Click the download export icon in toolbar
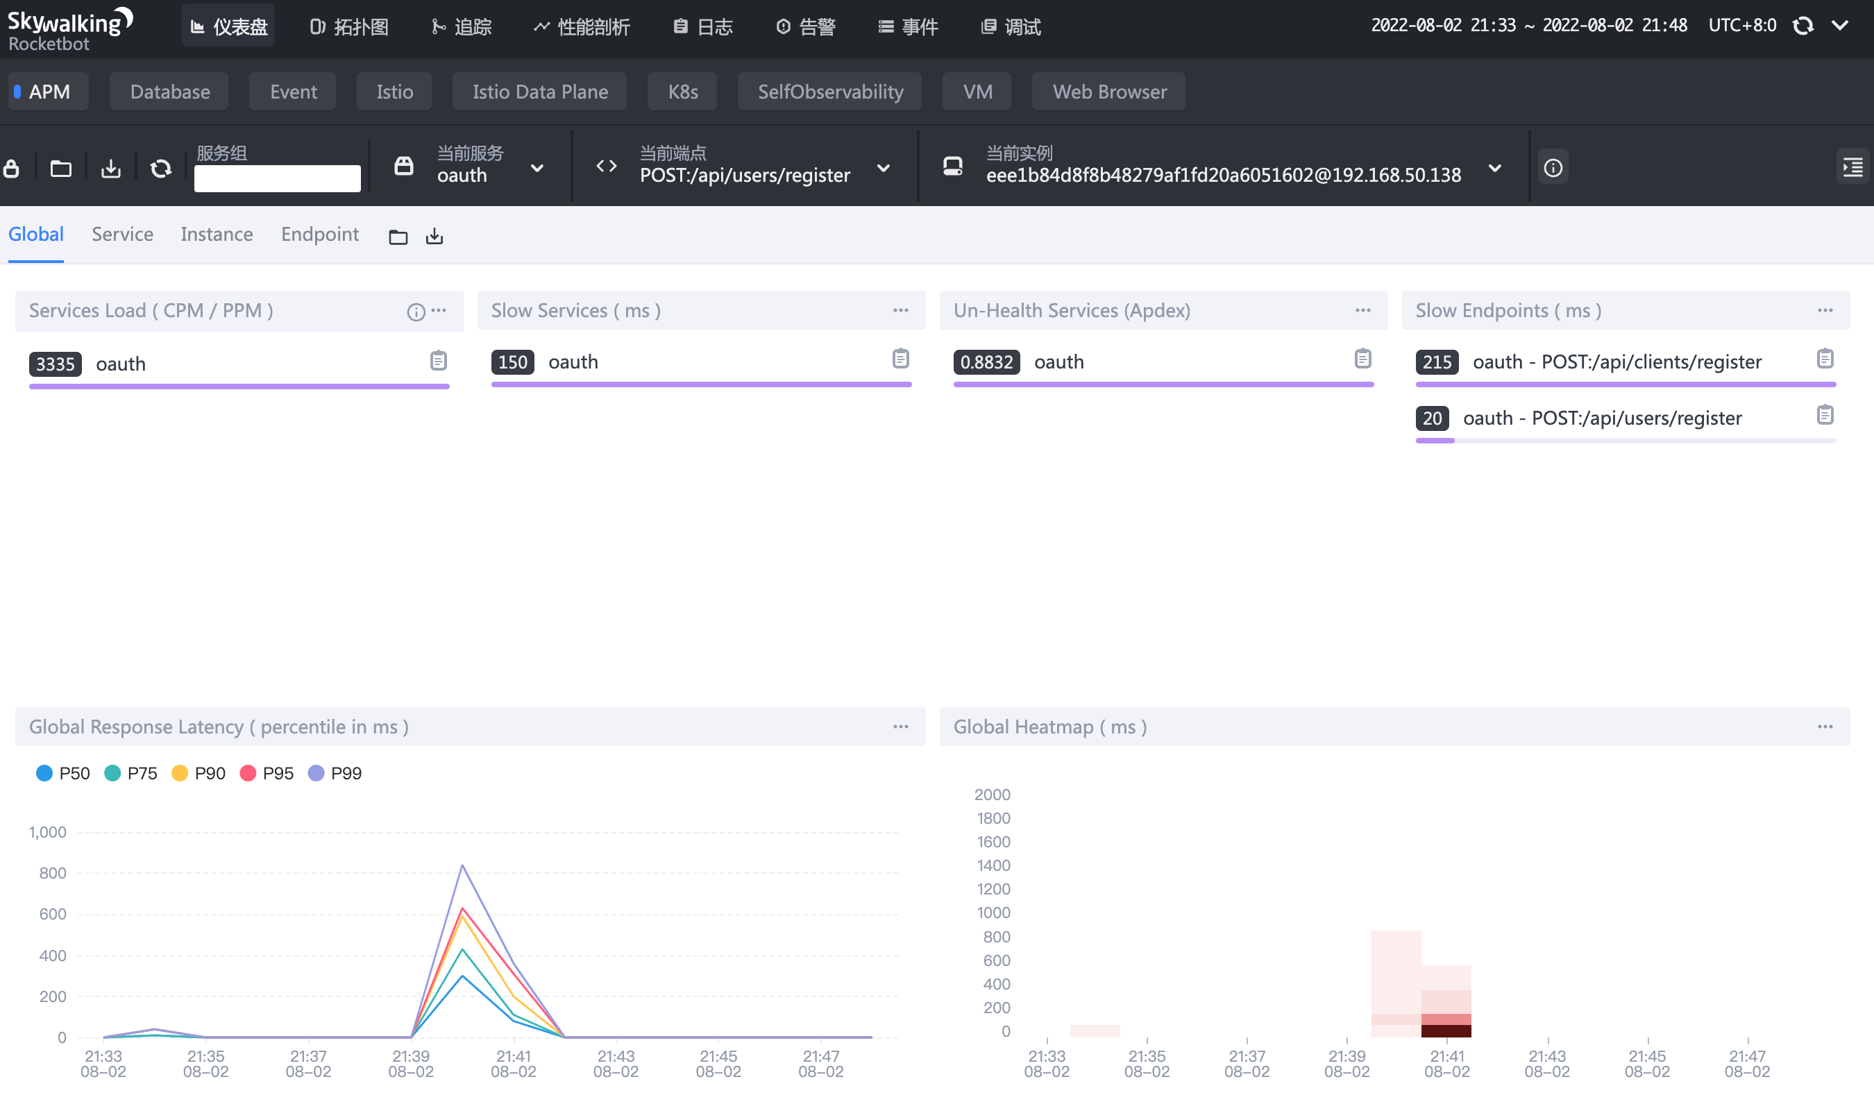 point(111,169)
